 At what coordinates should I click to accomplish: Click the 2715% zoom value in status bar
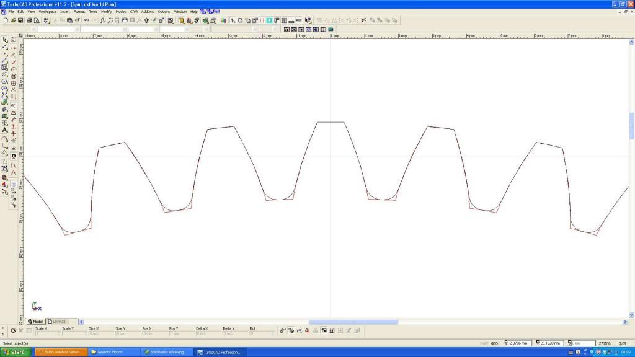click(x=605, y=343)
